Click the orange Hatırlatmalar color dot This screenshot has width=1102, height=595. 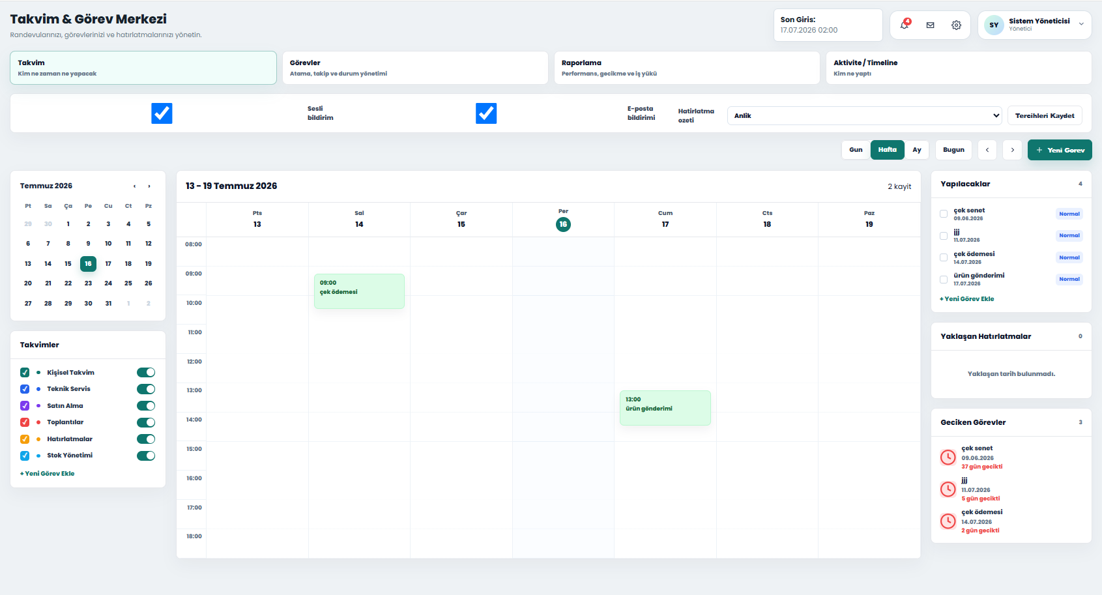(38, 439)
